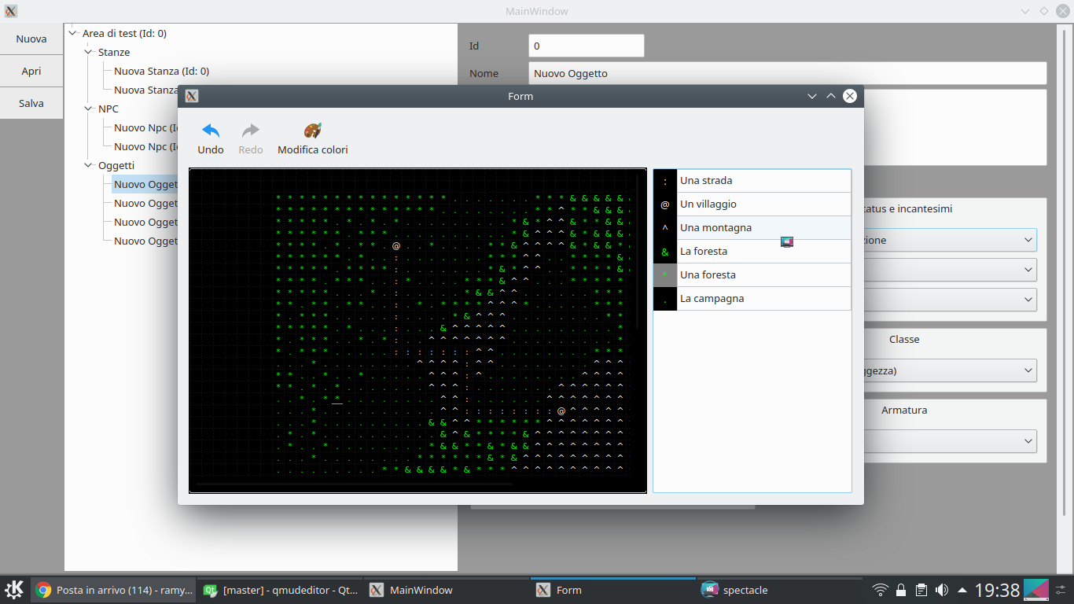Click the MainWindow X11 title icon

pyautogui.click(x=11, y=11)
